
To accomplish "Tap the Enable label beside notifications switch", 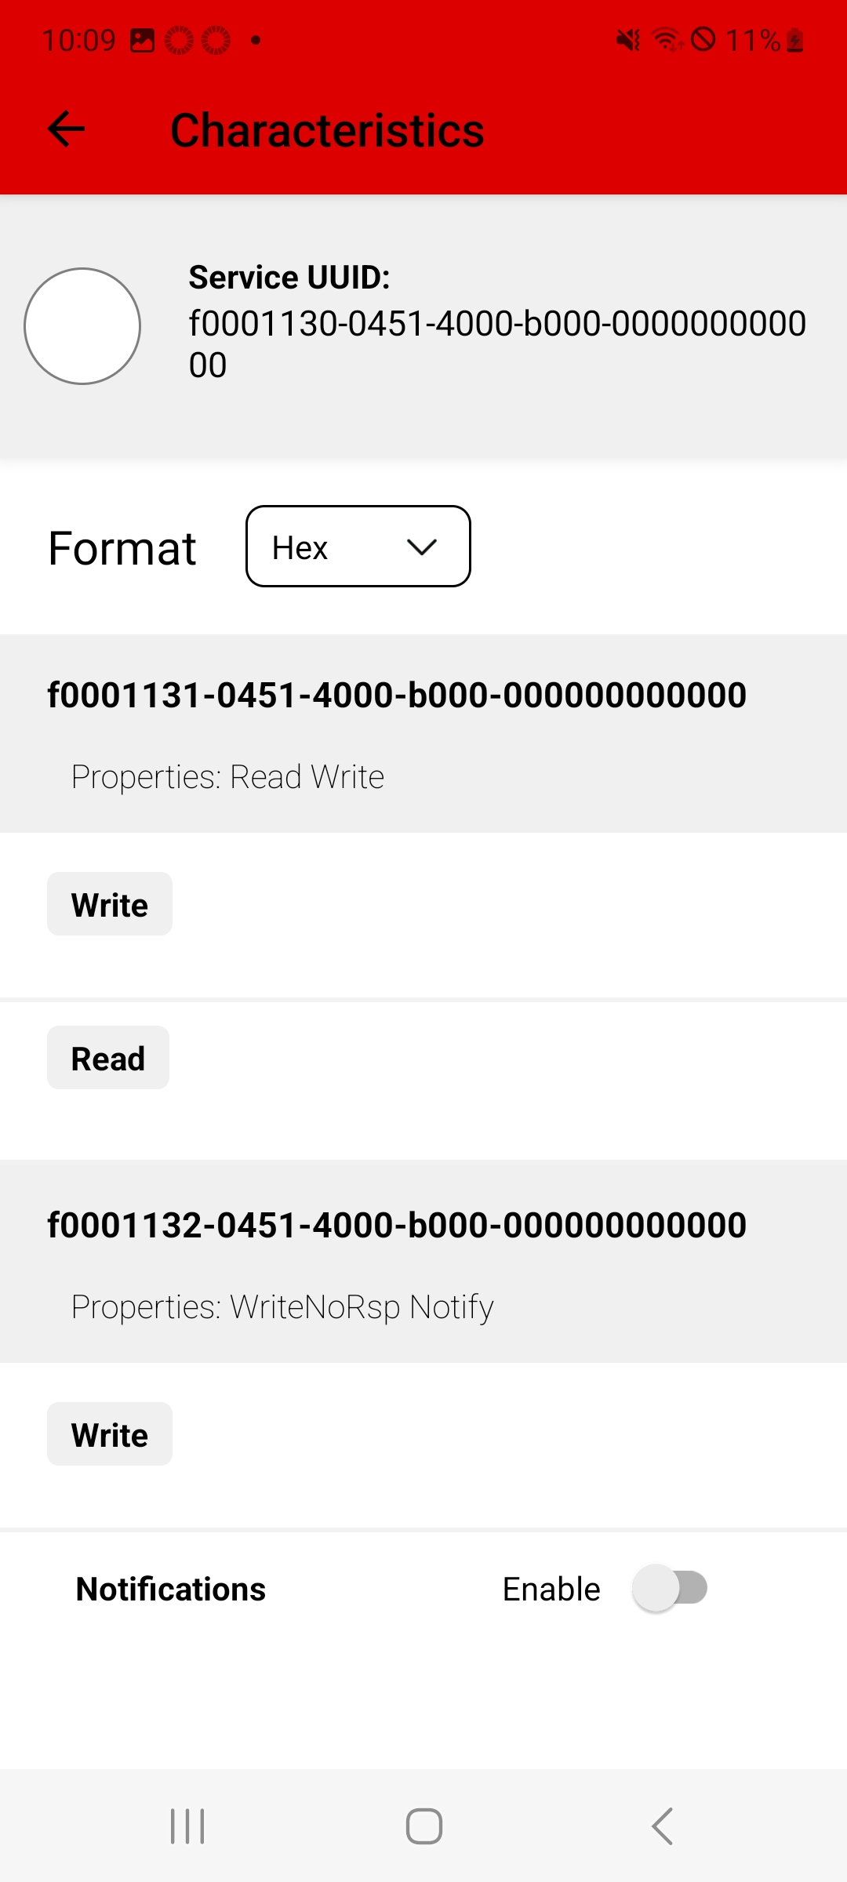I will click(551, 1589).
